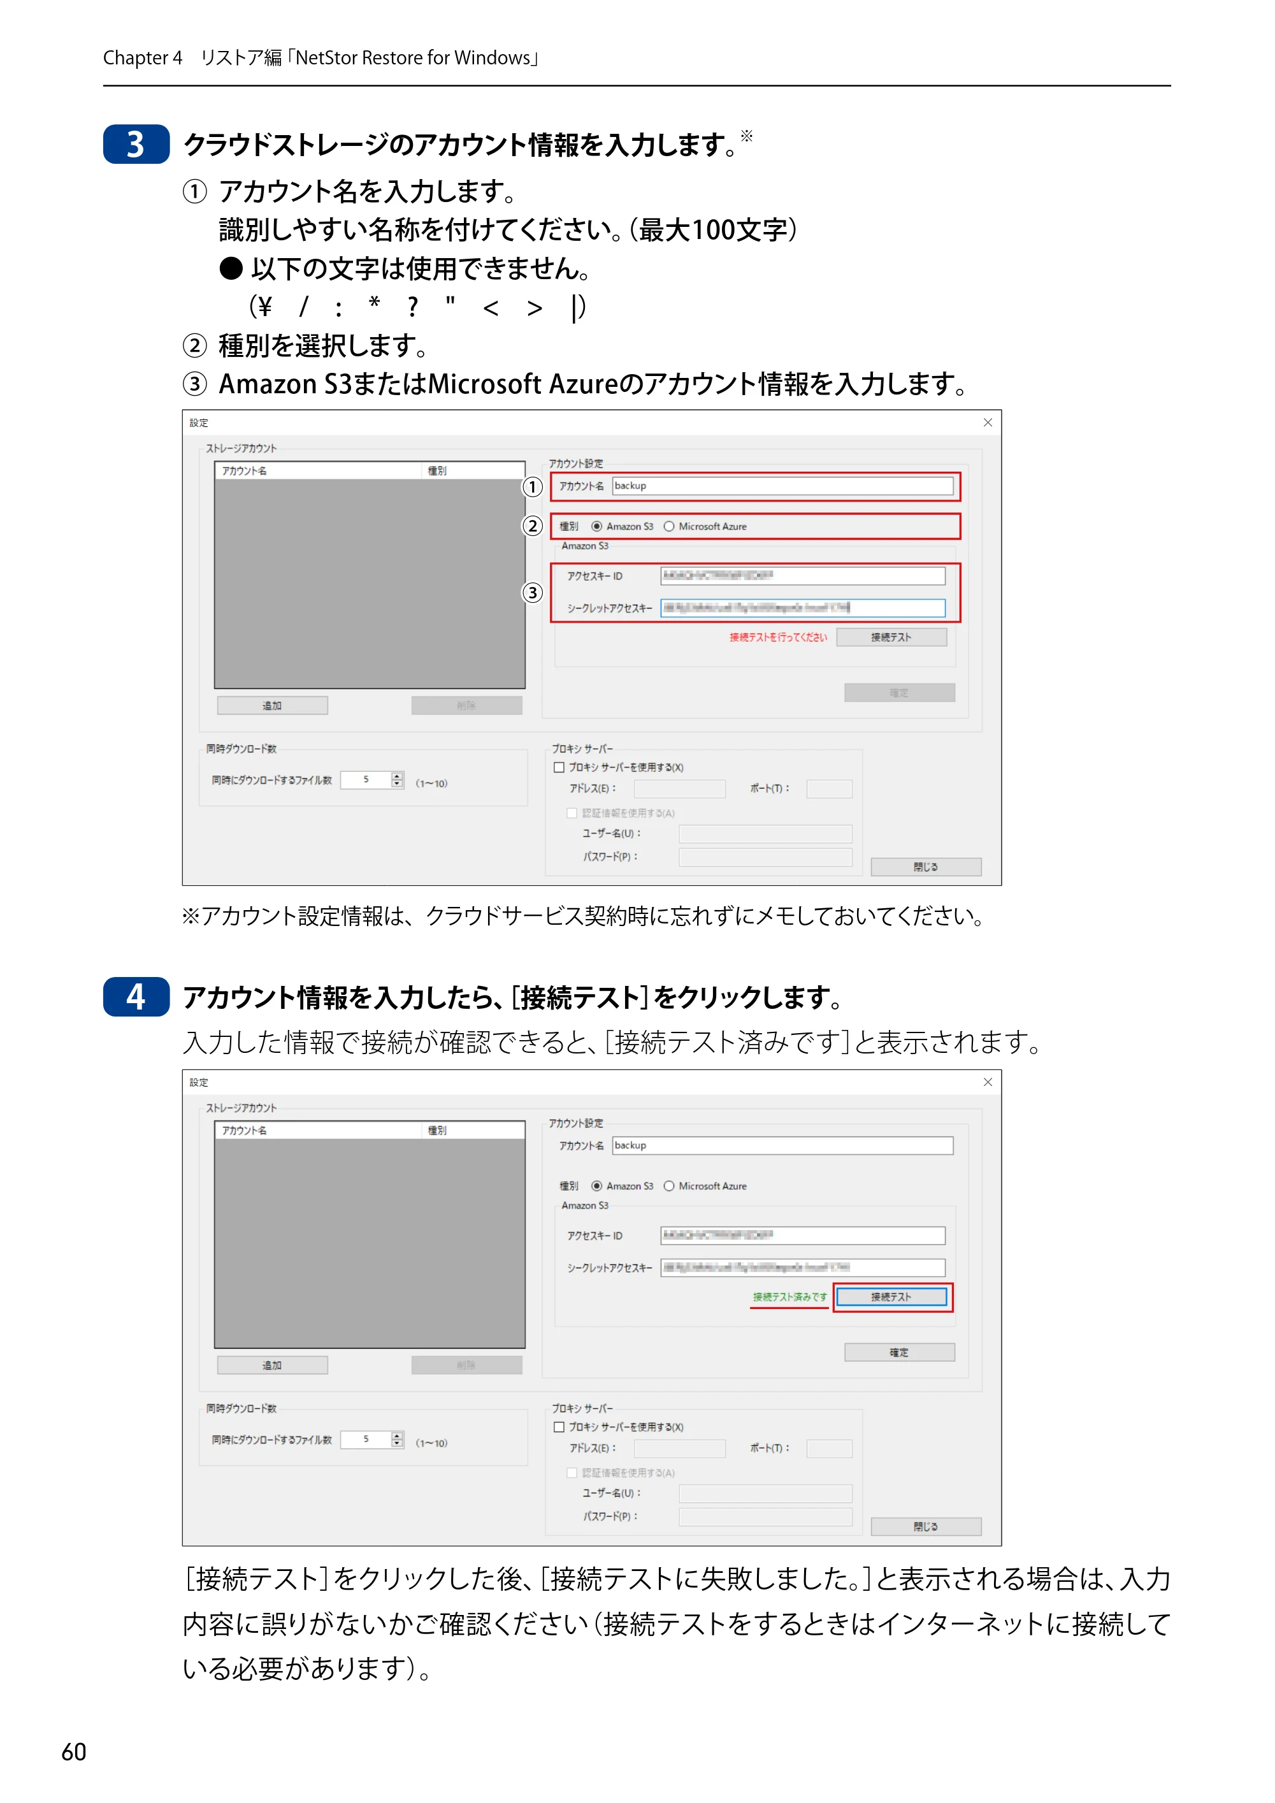Click the greyed 削除 button in step 3 dialog
This screenshot has width=1275, height=1803.
pos(466,705)
